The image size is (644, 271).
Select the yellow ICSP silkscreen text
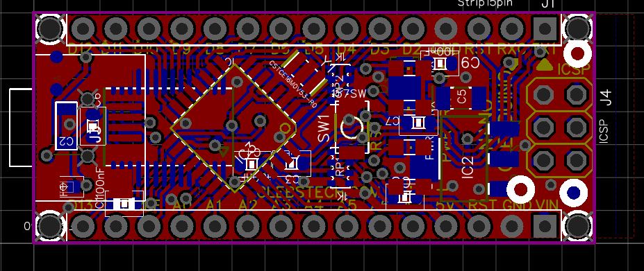(574, 69)
